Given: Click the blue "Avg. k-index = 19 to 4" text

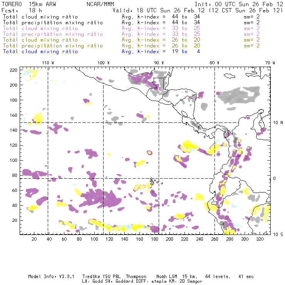Looking at the screenshot, I should (161, 52).
